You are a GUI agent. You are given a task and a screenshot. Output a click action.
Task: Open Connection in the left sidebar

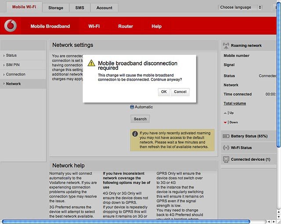[x=23, y=74]
